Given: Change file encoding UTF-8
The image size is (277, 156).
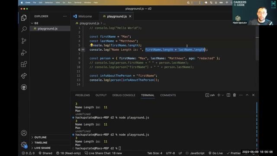Looking at the screenshot, I should [x=171, y=153].
